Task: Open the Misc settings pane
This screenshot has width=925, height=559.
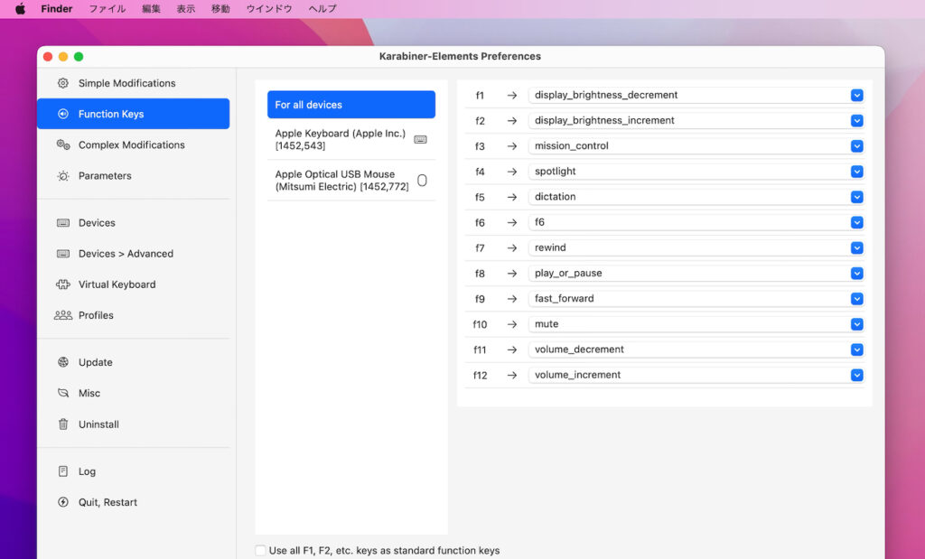Action: (88, 393)
